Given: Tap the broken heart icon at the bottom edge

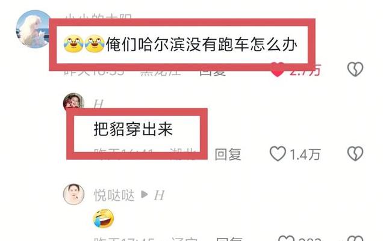Looking at the screenshot, I should [x=355, y=238].
